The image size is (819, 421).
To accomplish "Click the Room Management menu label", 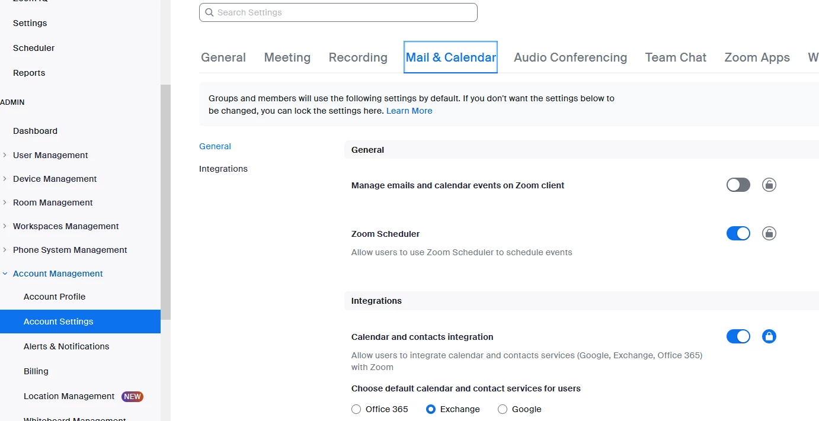I will 53,203.
